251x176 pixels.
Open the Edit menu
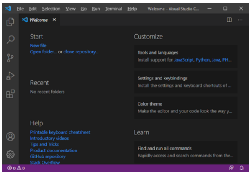click(x=33, y=9)
